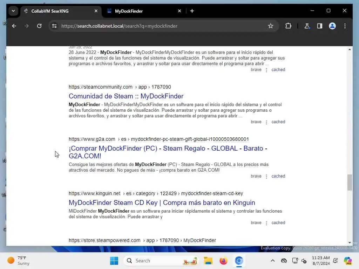Open cached link for 28 June 2022 result

pos(278,70)
